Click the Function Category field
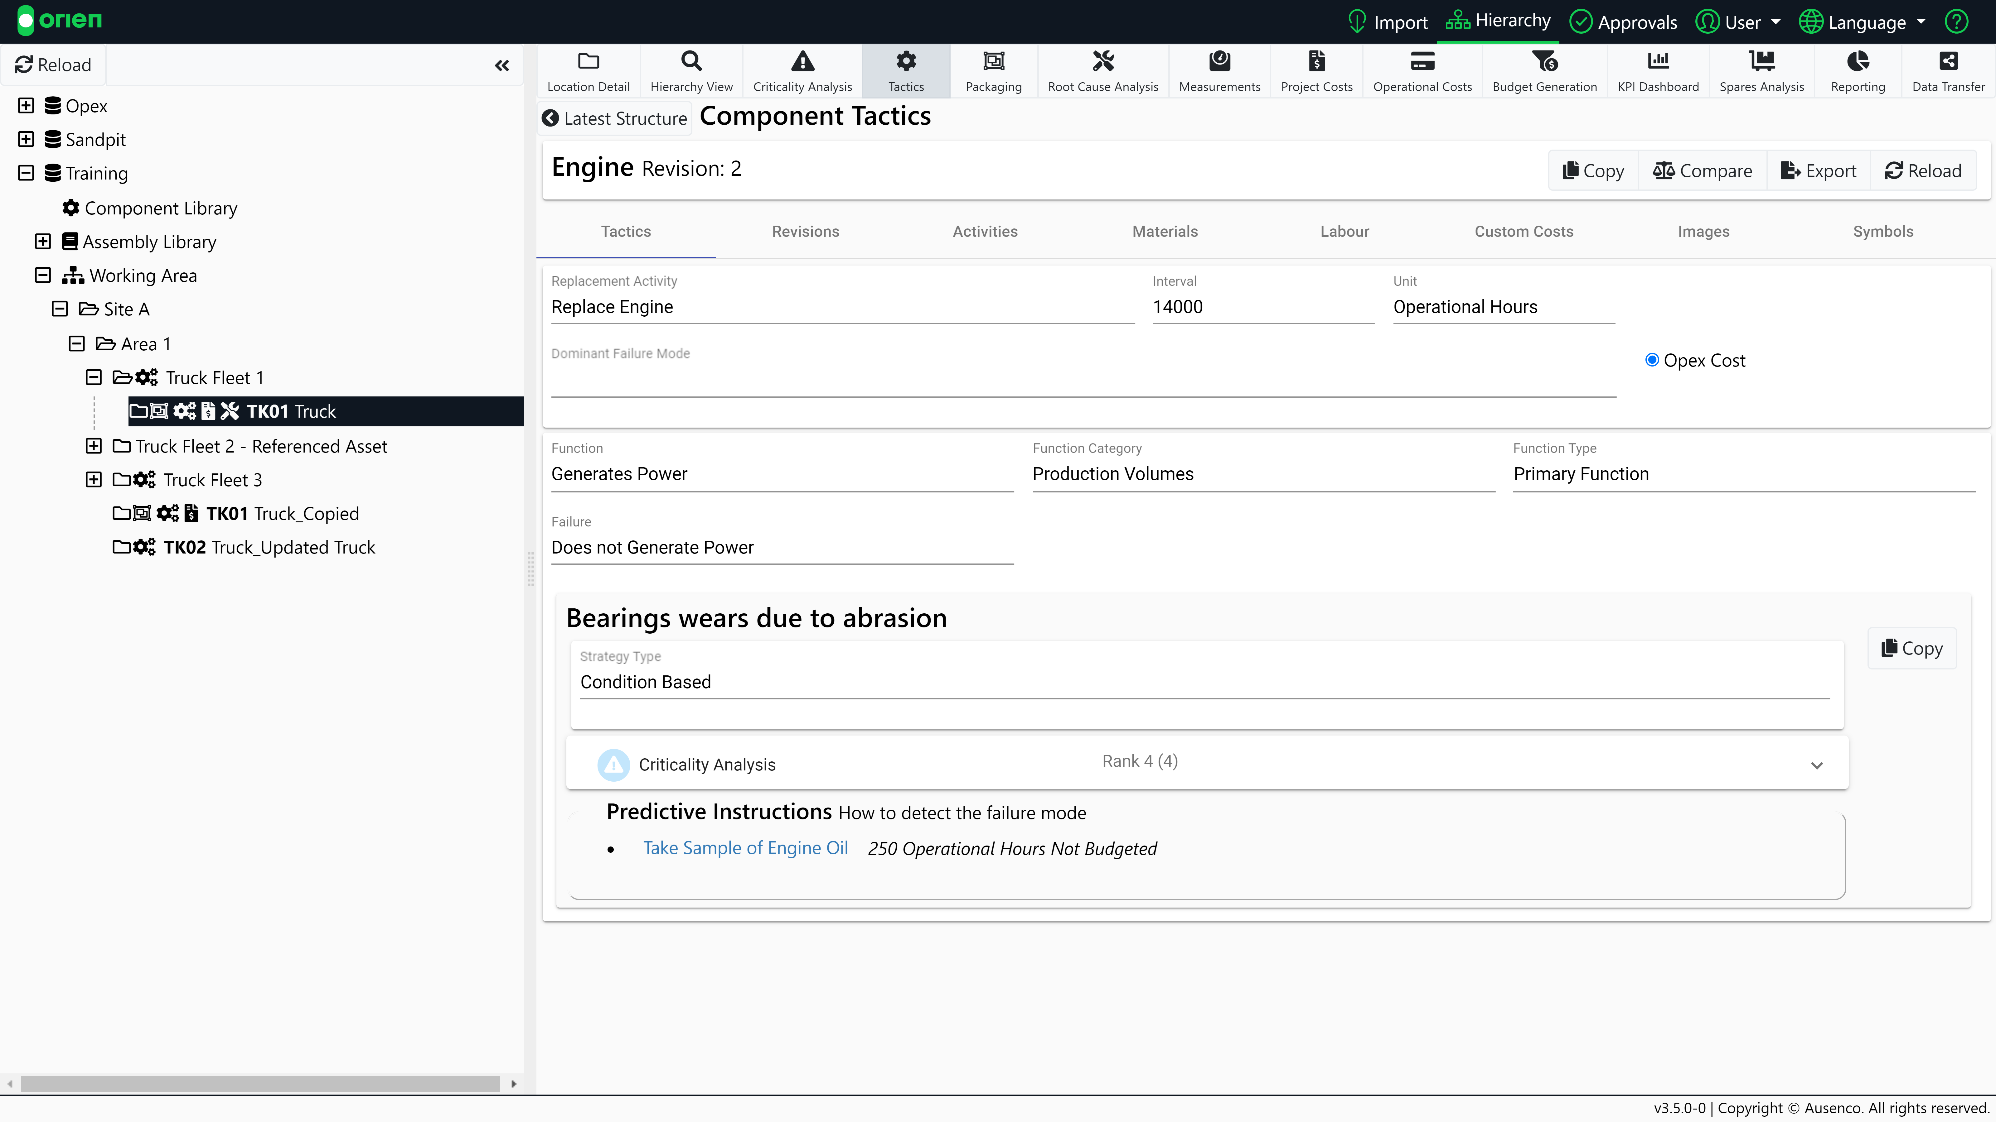1996x1122 pixels. (x=1263, y=475)
